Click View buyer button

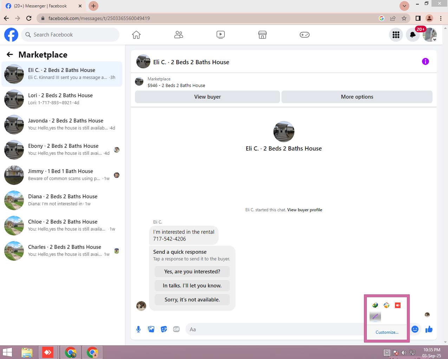tap(207, 97)
